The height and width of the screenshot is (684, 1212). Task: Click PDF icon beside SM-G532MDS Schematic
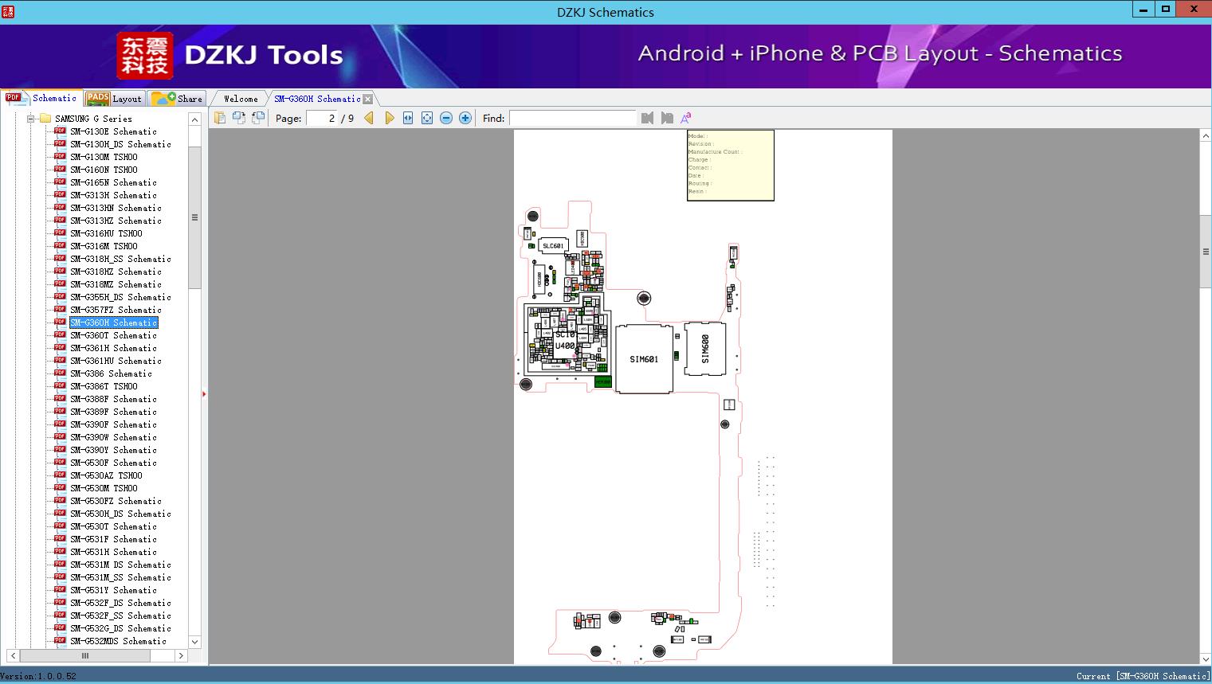60,641
